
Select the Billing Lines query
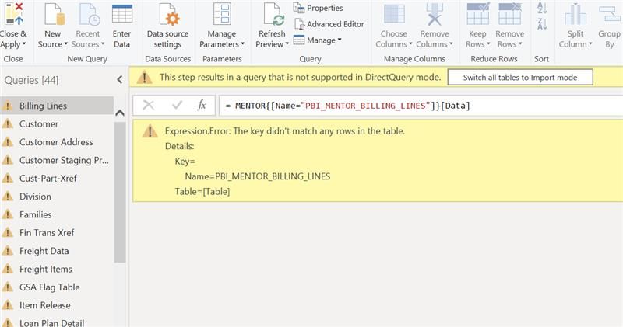point(57,106)
